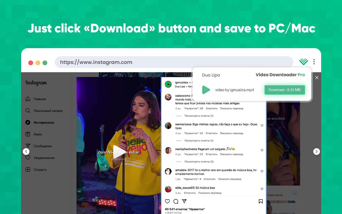Share the post using the paper-plane icon

tap(184, 201)
